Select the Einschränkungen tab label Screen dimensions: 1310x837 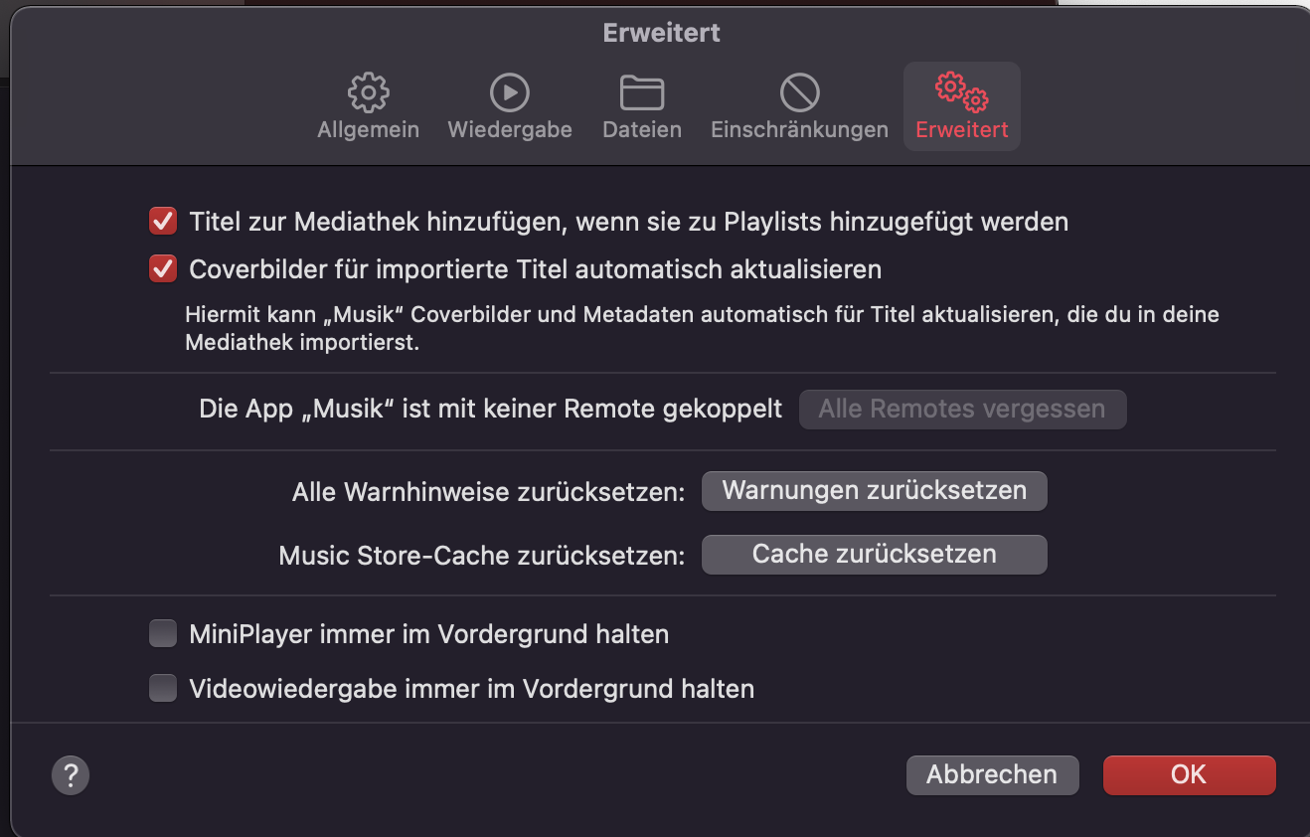point(799,130)
